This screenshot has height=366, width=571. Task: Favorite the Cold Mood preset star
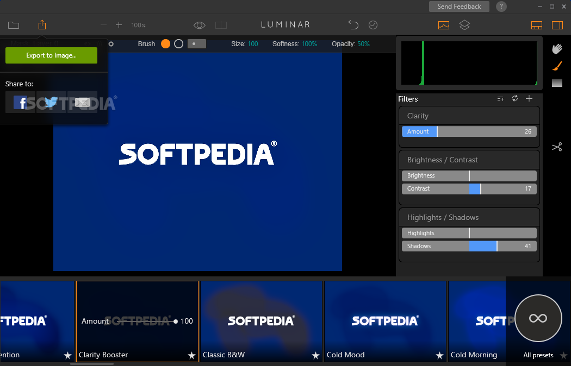point(439,356)
